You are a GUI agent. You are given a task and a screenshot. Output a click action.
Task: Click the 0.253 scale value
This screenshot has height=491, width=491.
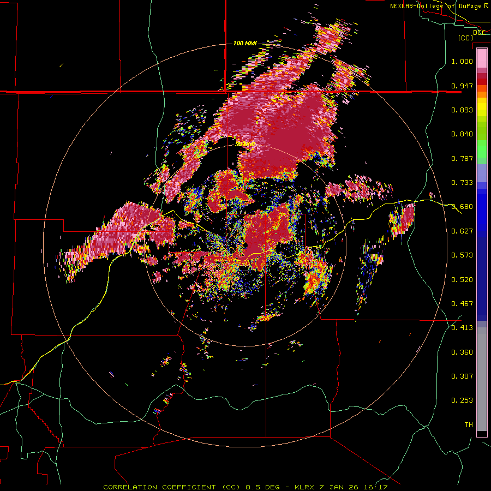point(462,400)
